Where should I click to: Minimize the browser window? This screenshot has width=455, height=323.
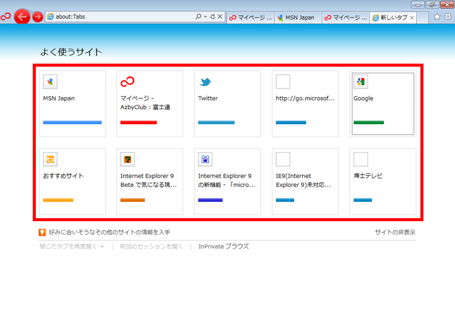coord(418,5)
